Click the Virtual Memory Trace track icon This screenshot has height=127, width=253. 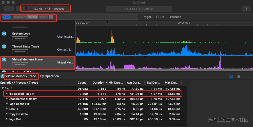[x=4, y=59]
